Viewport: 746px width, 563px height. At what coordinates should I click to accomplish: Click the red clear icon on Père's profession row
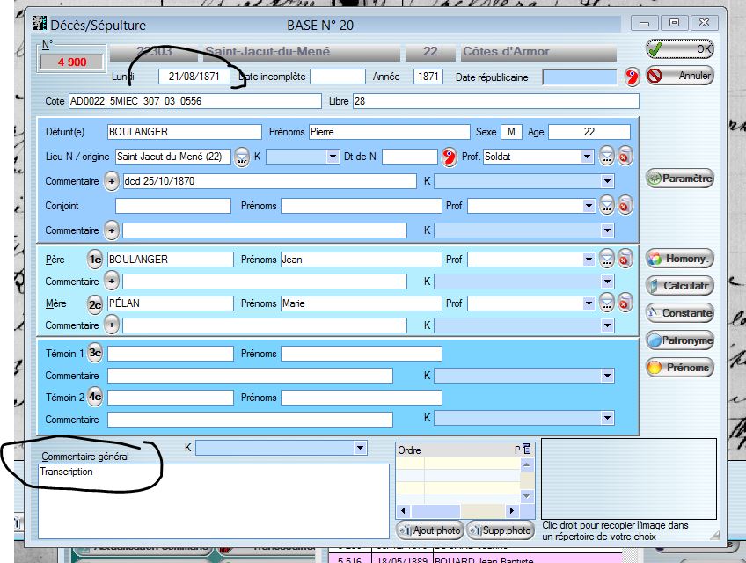coord(625,260)
